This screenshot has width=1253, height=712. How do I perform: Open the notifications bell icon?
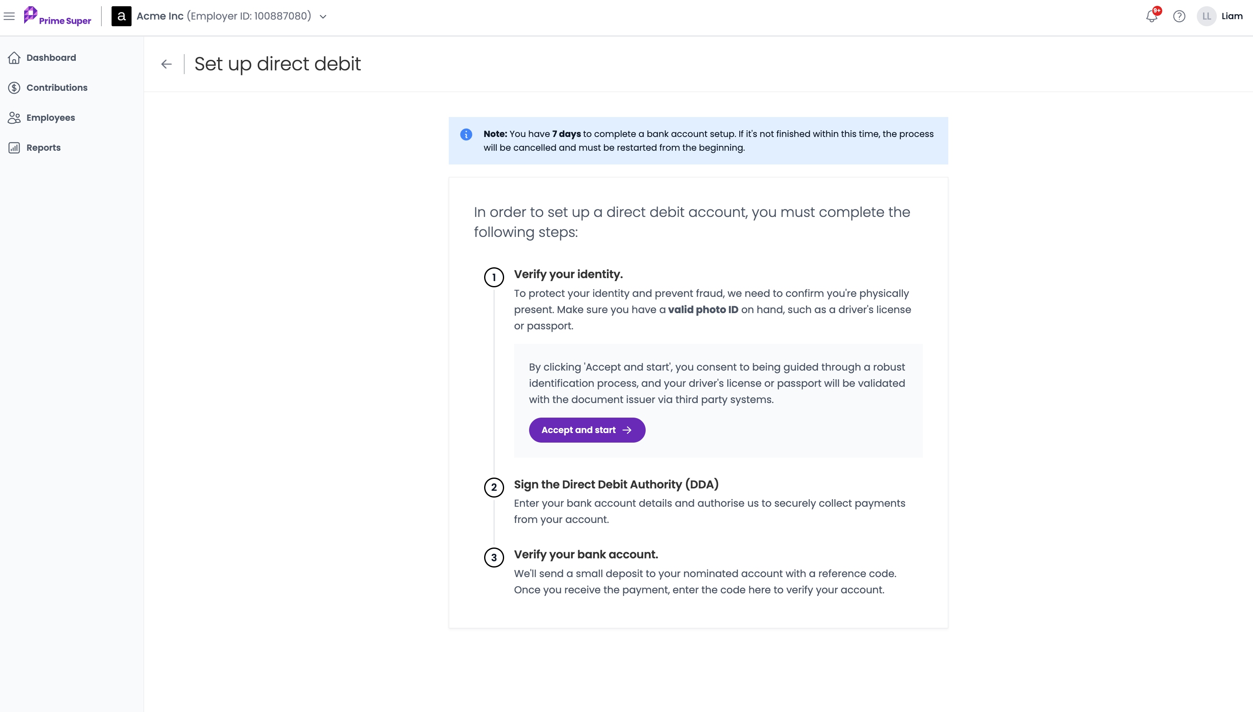(x=1152, y=16)
